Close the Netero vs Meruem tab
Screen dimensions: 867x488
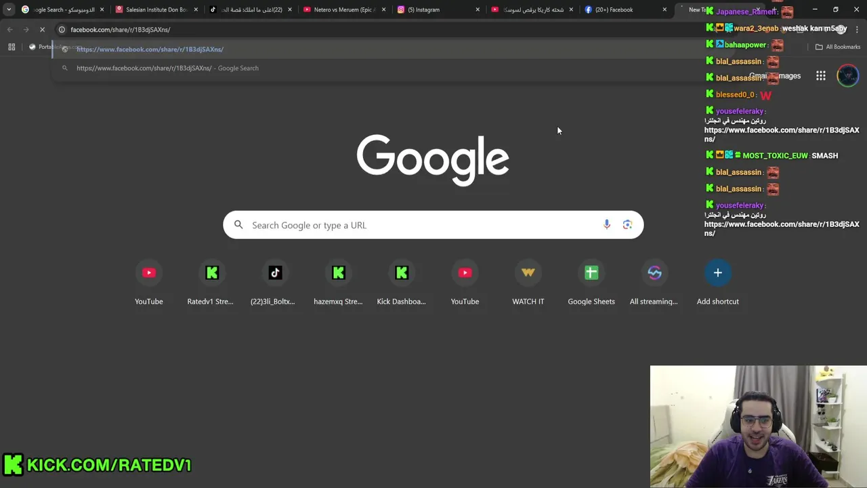tap(384, 9)
